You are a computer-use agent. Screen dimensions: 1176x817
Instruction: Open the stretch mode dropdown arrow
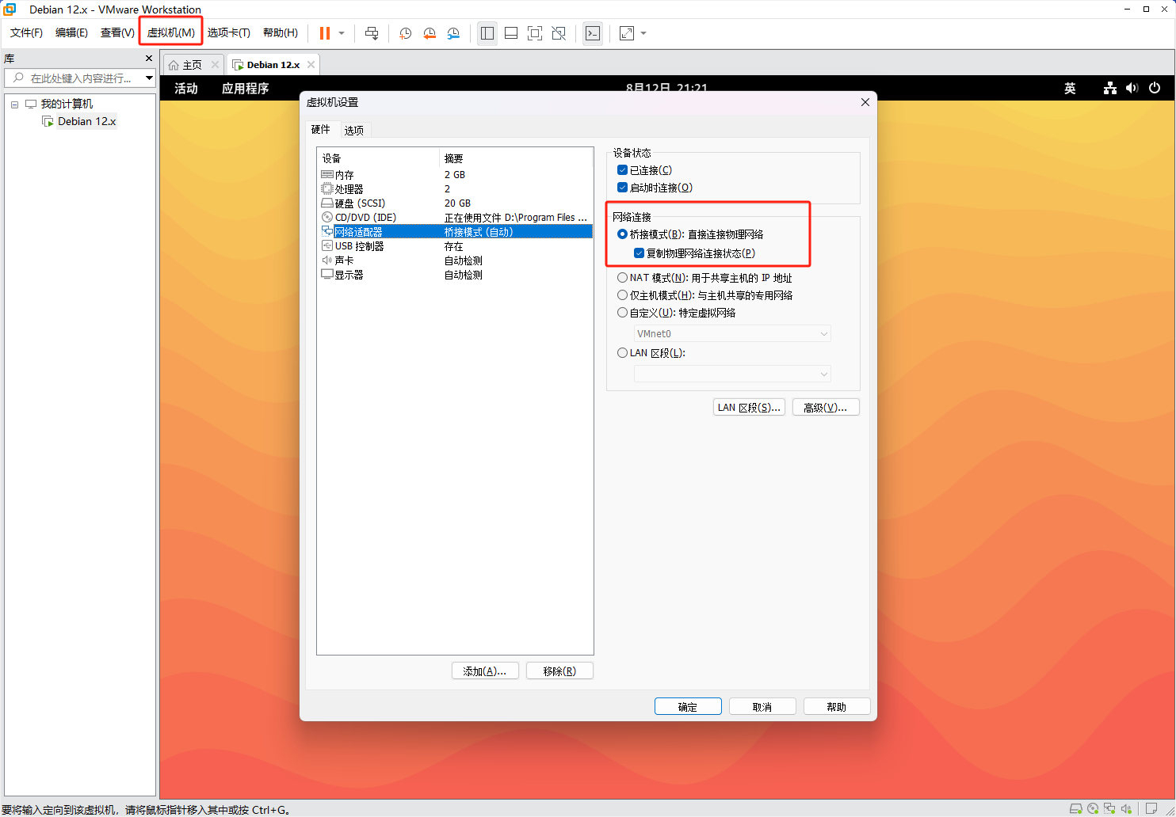[643, 33]
